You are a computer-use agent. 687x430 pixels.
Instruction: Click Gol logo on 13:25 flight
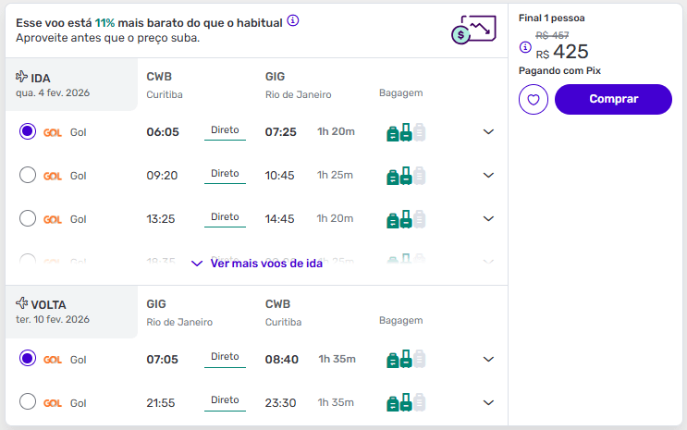click(52, 219)
